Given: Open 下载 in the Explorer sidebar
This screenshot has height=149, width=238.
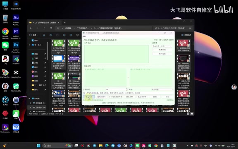Looking at the screenshot, I should (x=35, y=58).
